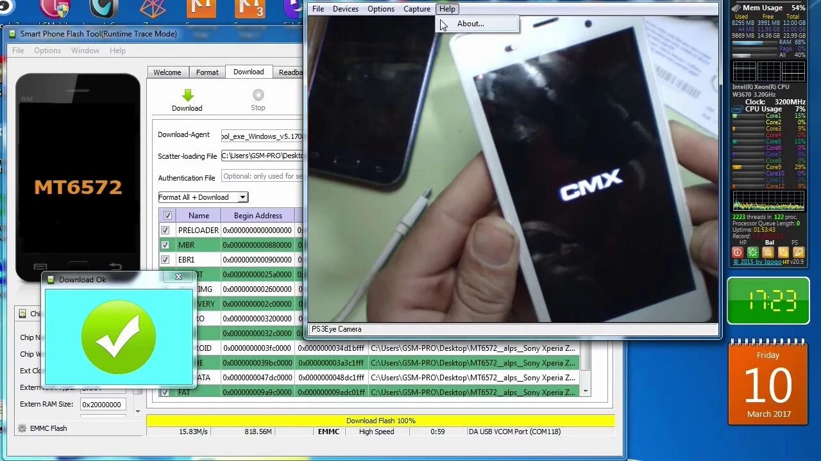This screenshot has height=461, width=821.
Task: Open the orange K3 desktop icon
Action: click(250, 9)
